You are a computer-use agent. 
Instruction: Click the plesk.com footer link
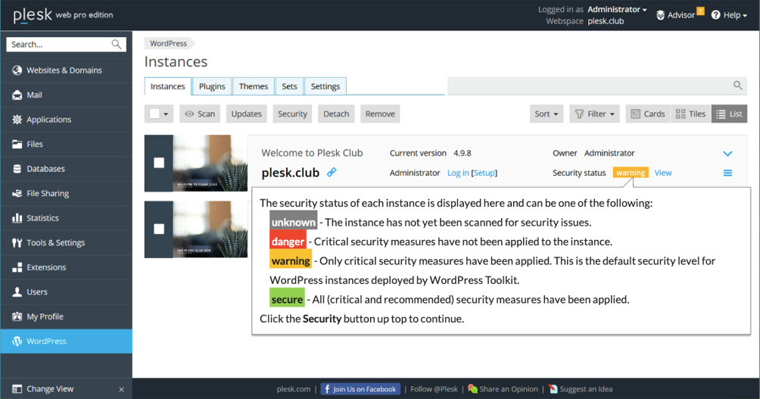(294, 389)
